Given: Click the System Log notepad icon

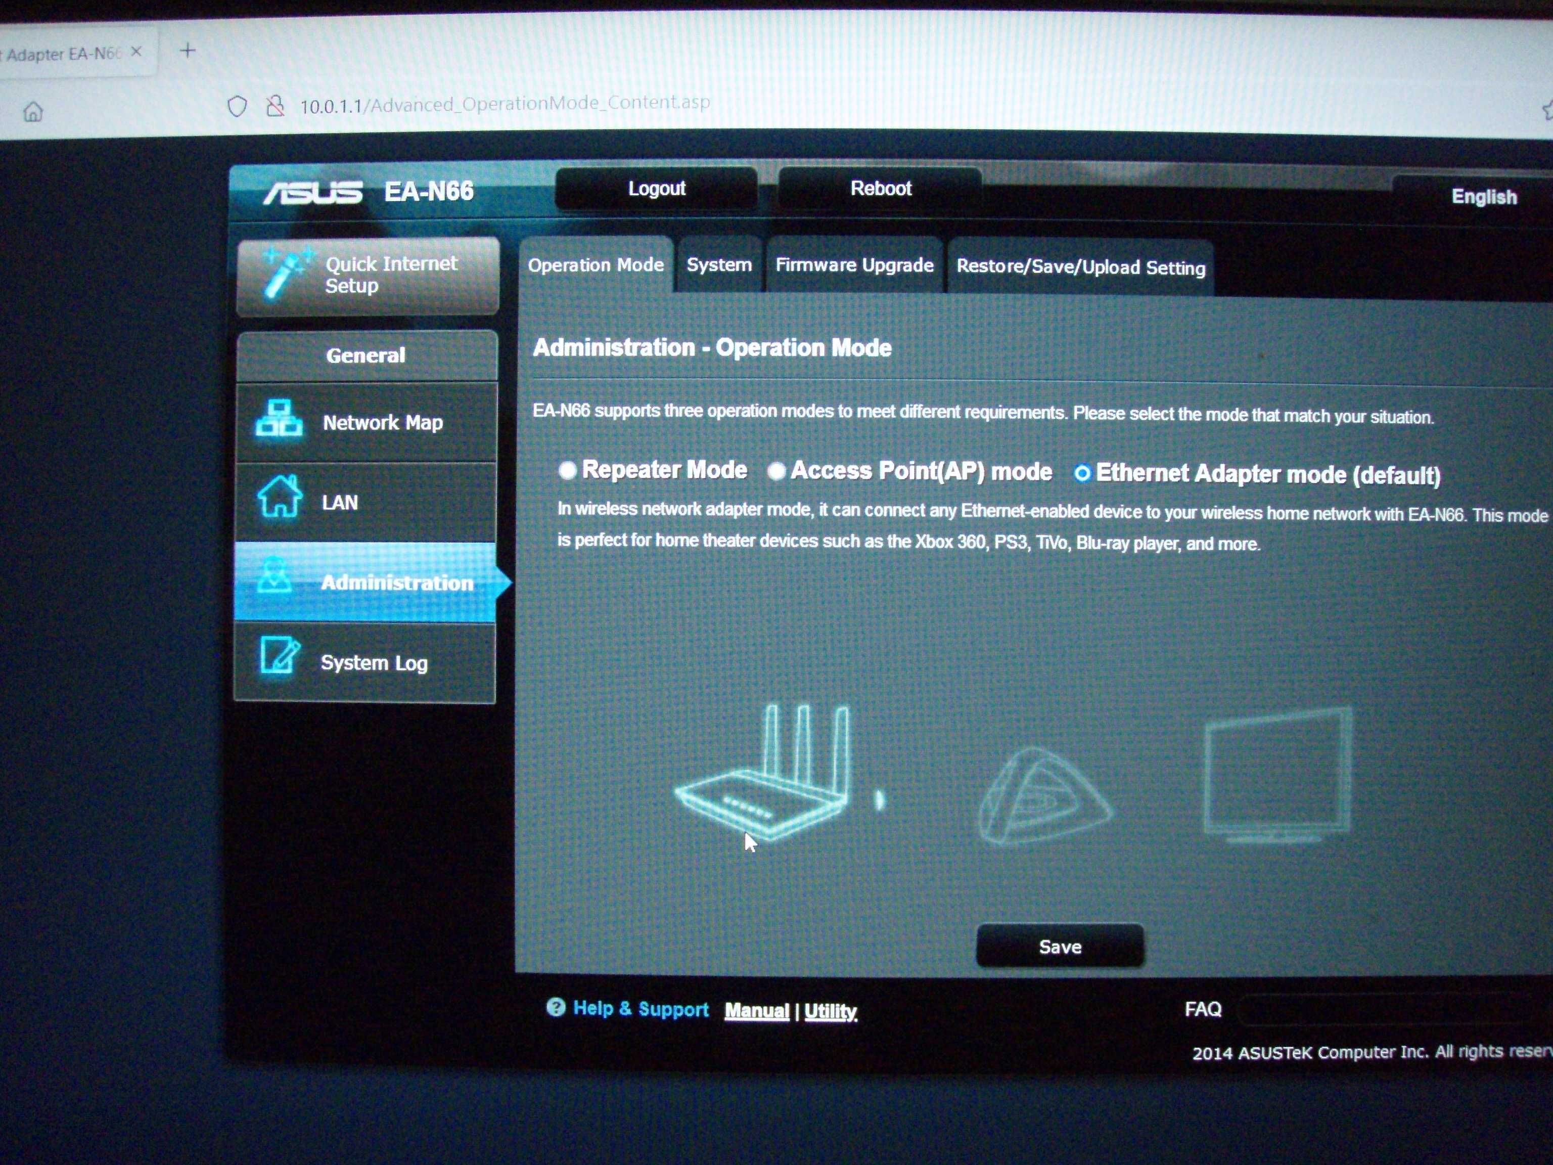Looking at the screenshot, I should point(280,655).
